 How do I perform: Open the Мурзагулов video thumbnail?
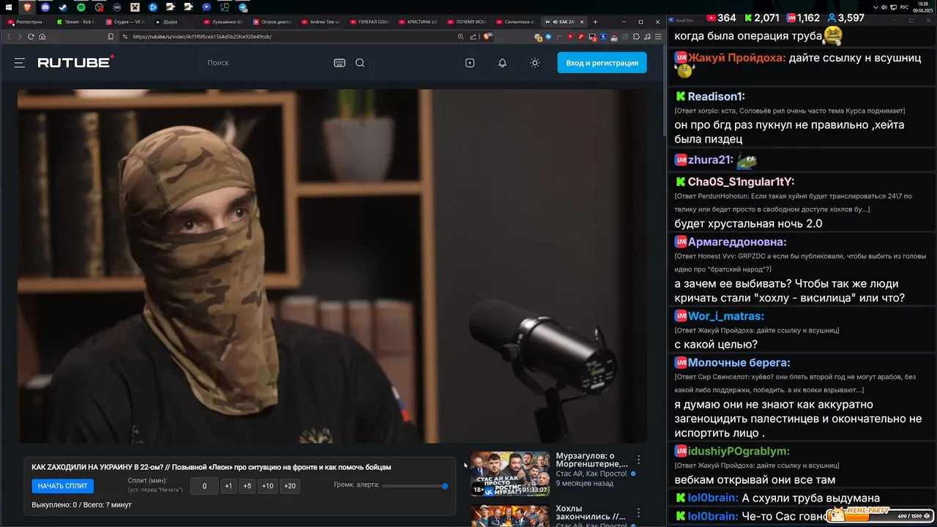510,474
